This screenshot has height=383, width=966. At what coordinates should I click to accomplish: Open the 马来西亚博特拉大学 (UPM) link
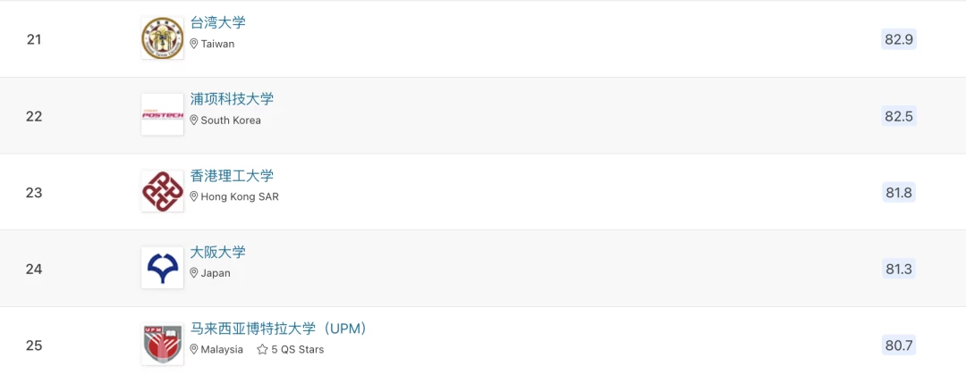(x=278, y=329)
